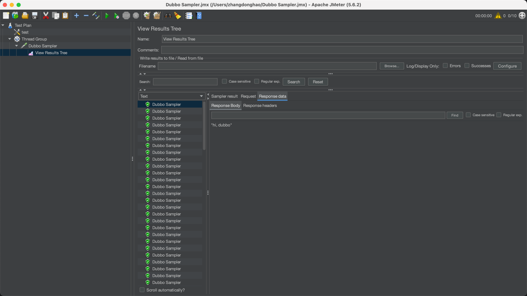Save the test plan with floppy icon

(35, 15)
